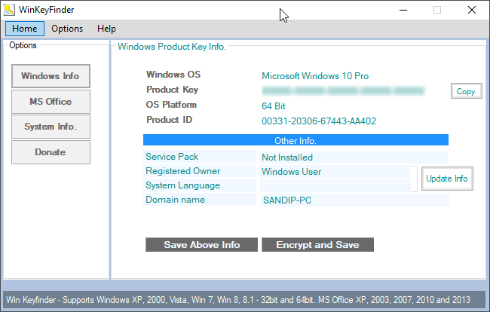Screen dimensions: 490x312
Task: Close the WinKeyFinder window
Action: coord(472,10)
